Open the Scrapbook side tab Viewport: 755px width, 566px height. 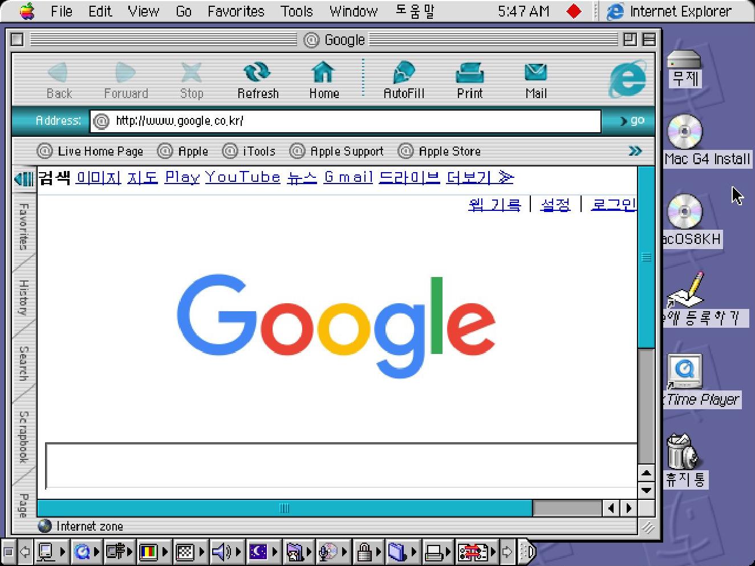click(23, 437)
